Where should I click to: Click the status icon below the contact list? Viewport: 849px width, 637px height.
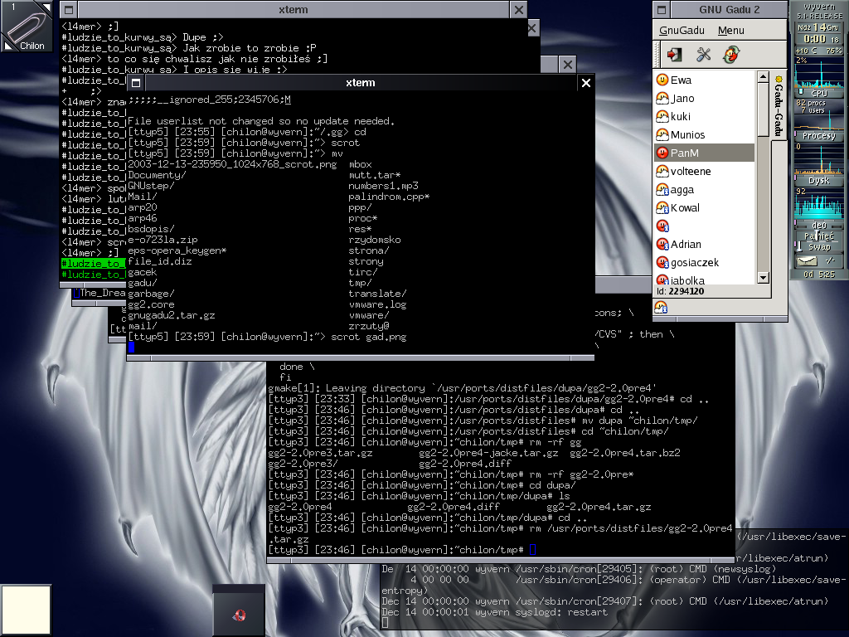pyautogui.click(x=662, y=307)
